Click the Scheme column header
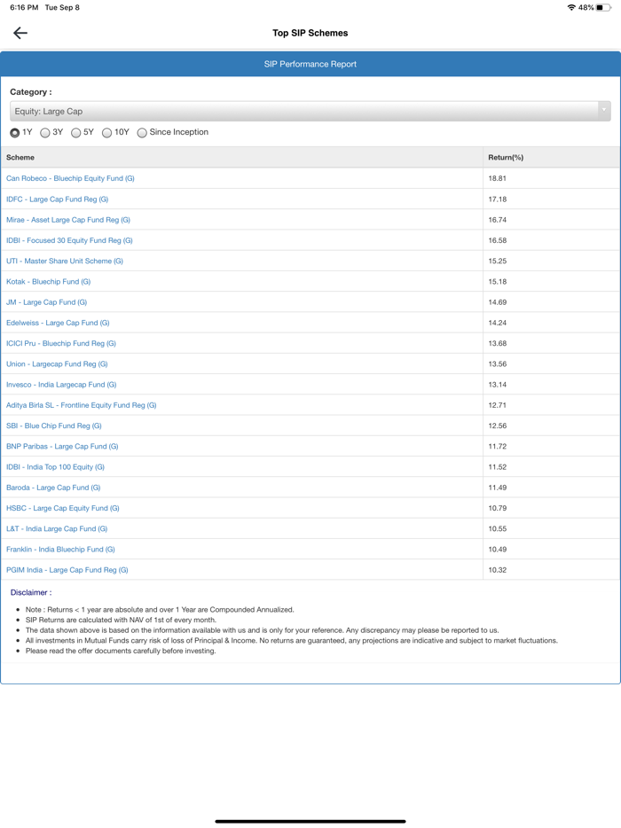Viewport: 621px width, 828px height. point(20,158)
